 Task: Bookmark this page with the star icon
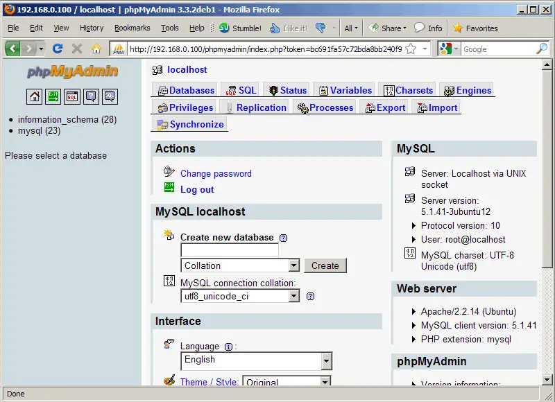[x=411, y=49]
